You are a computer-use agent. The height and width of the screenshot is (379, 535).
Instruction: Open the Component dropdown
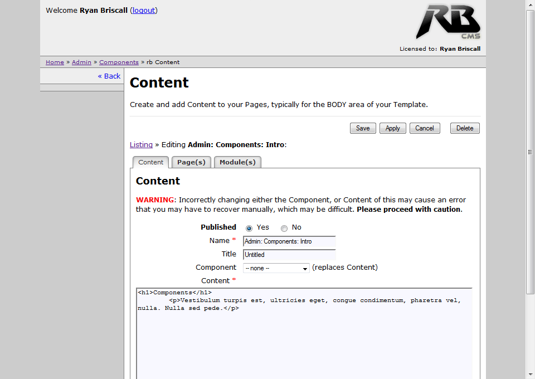coord(276,268)
